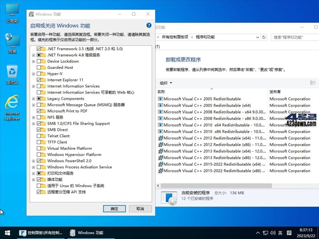Click the icon beside Microsoft Visual C++ 2015-2022 entry
Viewport: 319px width, 239px height.
(161, 164)
